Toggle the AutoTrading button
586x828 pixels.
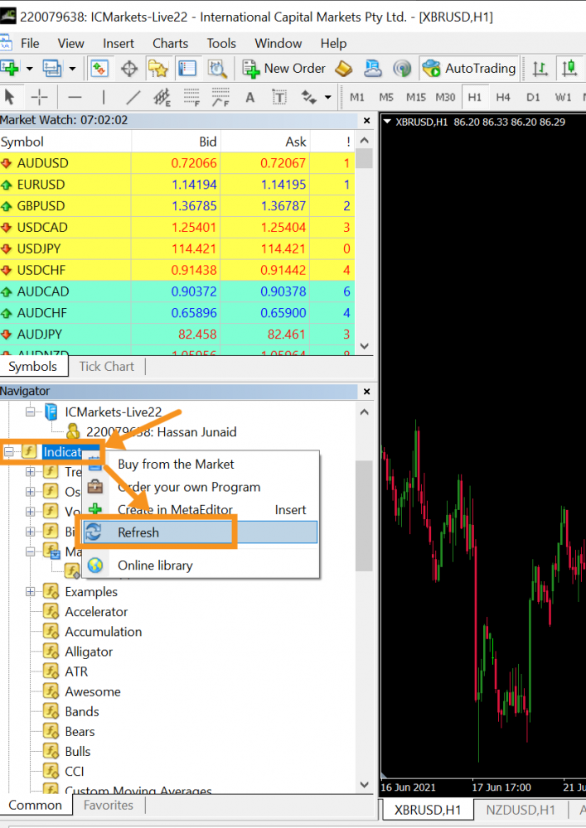469,69
